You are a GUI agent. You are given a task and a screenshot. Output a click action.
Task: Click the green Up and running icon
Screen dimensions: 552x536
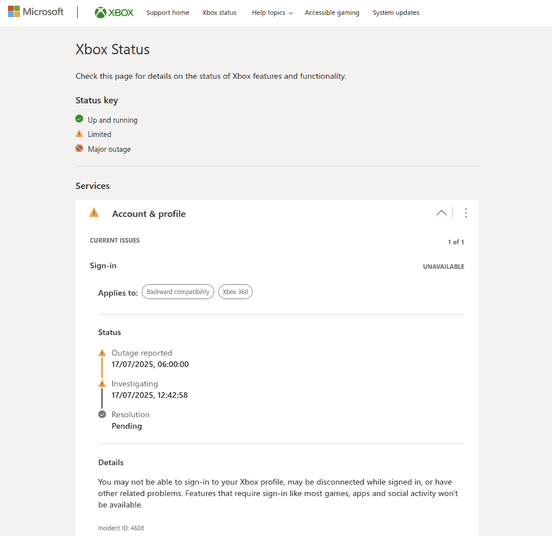(x=79, y=119)
